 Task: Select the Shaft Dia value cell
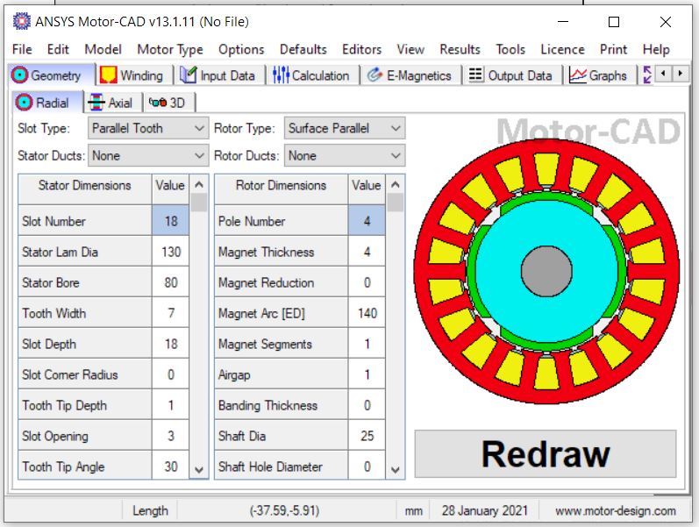pyautogui.click(x=367, y=436)
